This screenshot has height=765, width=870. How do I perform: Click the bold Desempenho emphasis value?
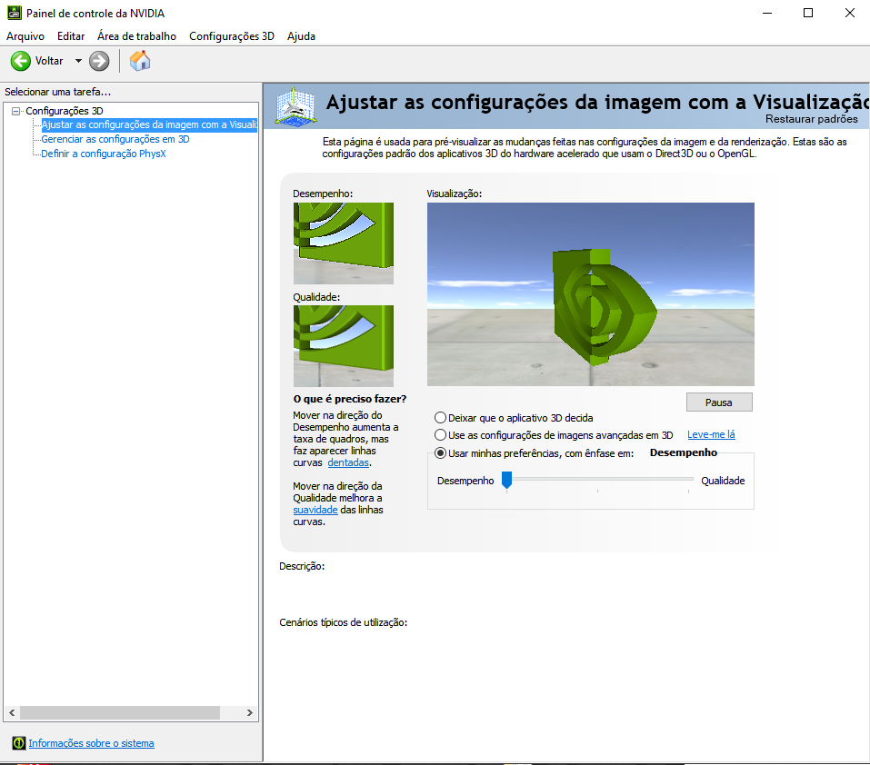click(x=684, y=452)
